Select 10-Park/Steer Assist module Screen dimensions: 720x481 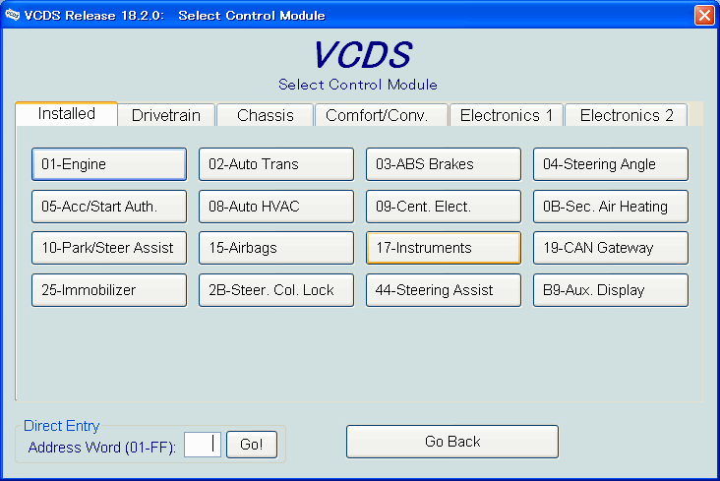point(109,248)
